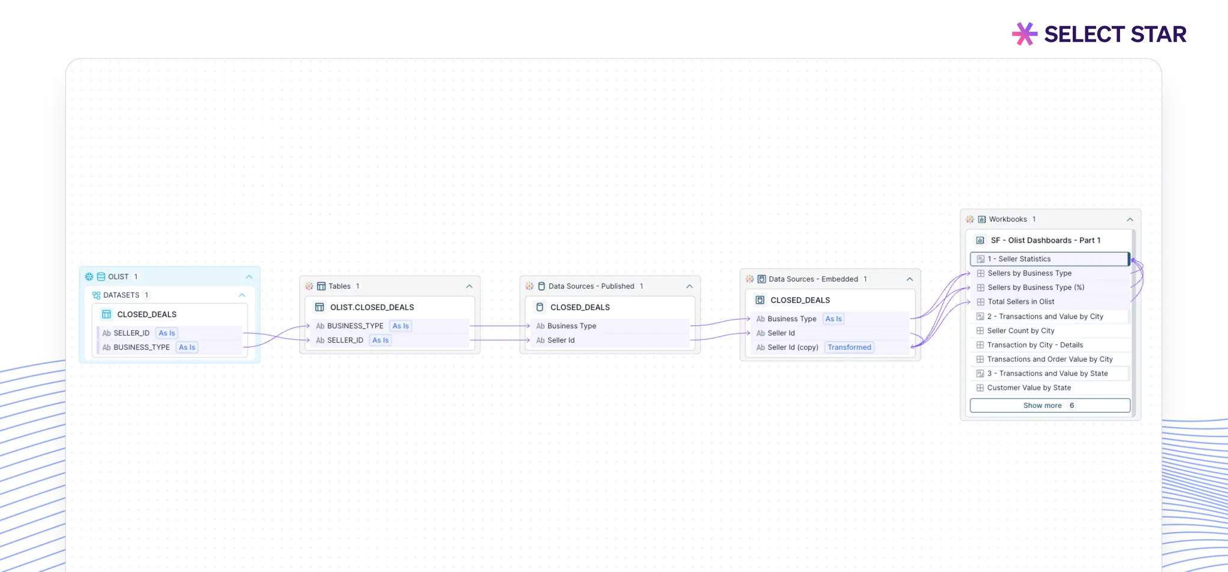Click the SF - Olist Dashboards workbook icon
The image size is (1228, 572).
(980, 240)
